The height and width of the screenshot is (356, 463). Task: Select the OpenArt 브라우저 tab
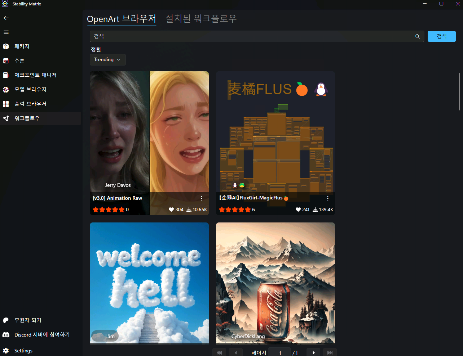(121, 19)
